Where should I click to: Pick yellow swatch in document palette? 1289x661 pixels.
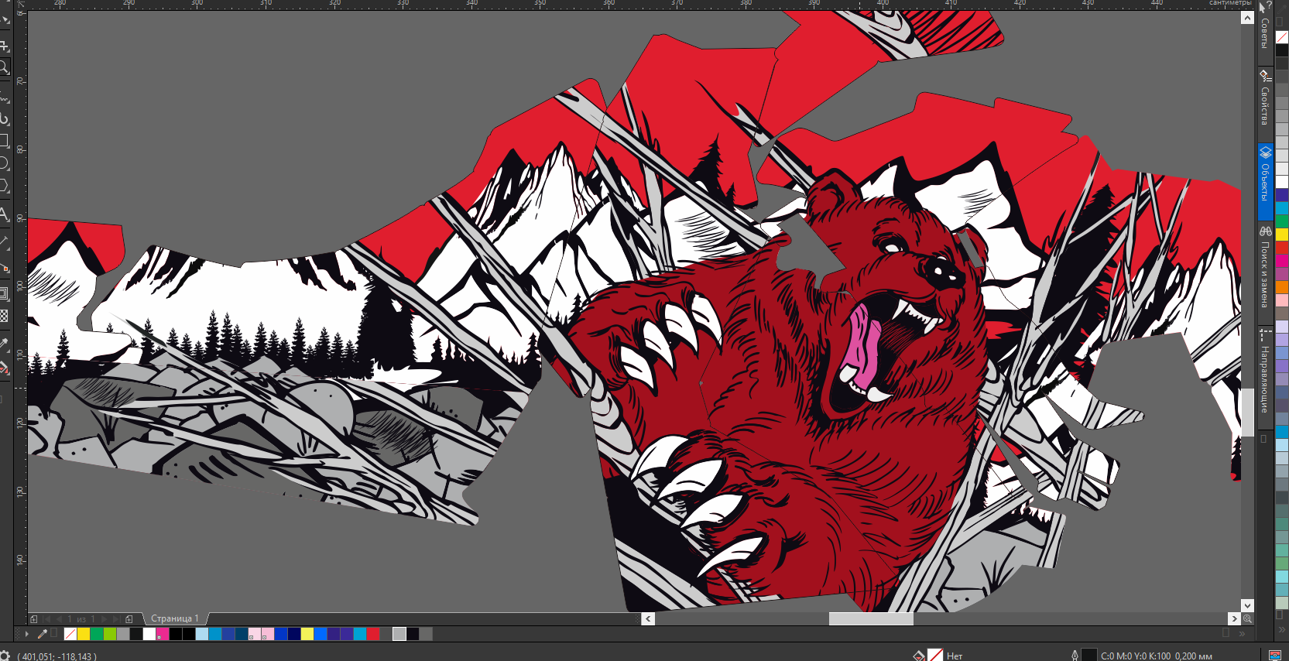tap(84, 634)
